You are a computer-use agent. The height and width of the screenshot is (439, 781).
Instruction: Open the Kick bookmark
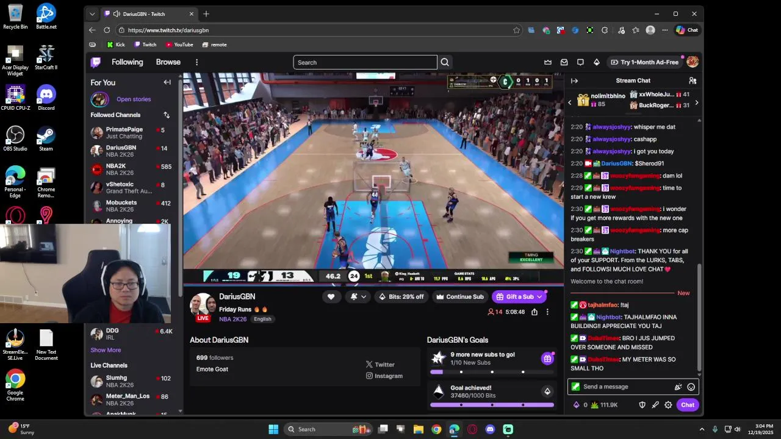pyautogui.click(x=116, y=45)
